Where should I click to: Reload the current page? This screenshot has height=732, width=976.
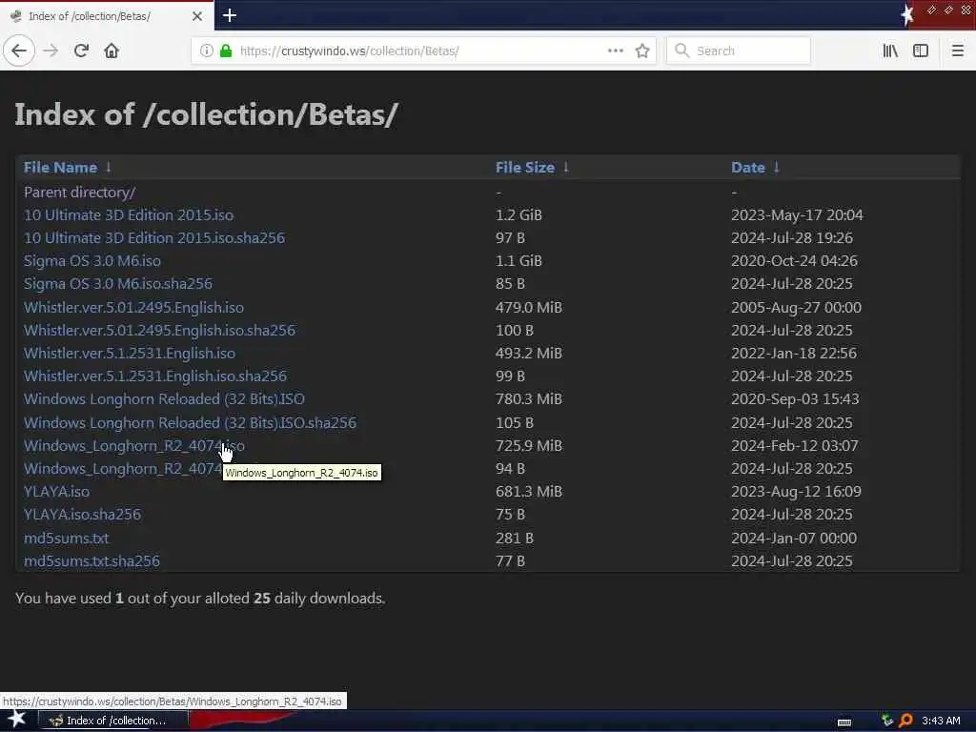81,51
